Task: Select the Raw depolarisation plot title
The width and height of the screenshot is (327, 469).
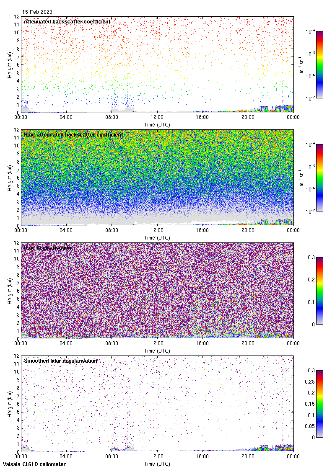Action: coord(47,247)
